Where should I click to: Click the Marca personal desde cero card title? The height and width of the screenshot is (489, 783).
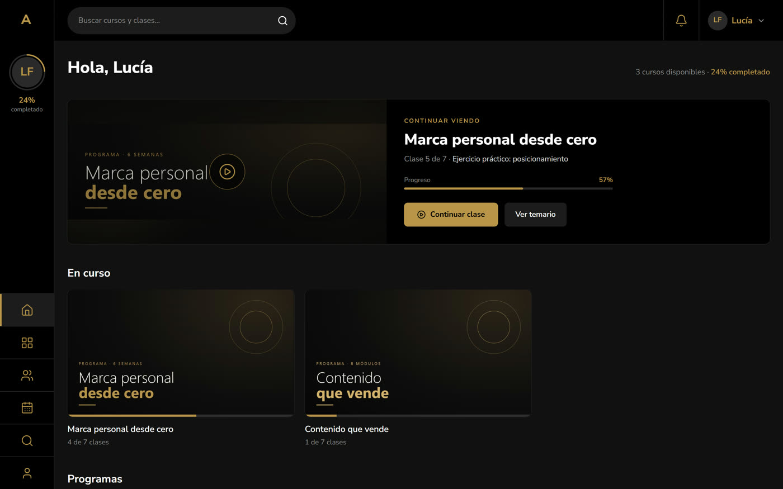point(120,429)
